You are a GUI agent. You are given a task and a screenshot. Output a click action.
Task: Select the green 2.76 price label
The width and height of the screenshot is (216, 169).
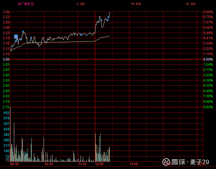[6, 107]
